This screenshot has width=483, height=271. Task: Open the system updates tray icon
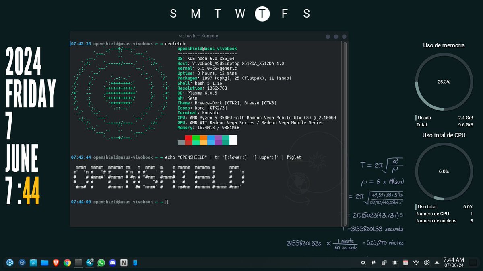[363, 263]
